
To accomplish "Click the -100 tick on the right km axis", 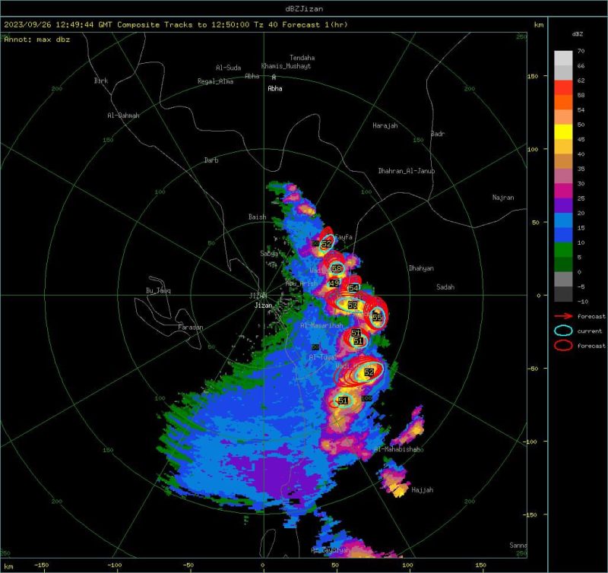I will coord(530,442).
